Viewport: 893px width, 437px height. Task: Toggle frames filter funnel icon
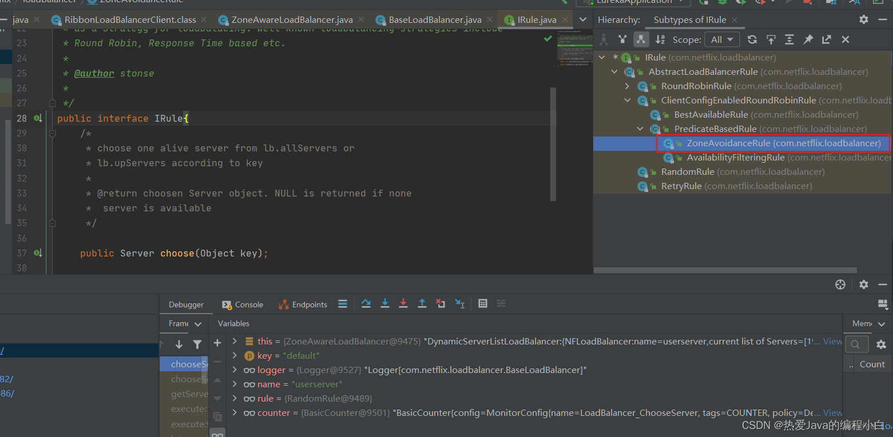coord(197,344)
